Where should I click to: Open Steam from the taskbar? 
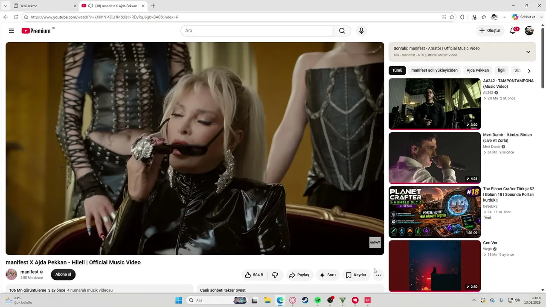tap(305, 300)
